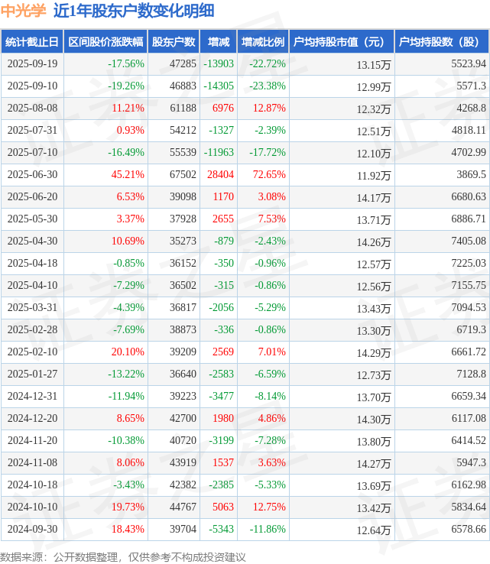Viewport: 490px width, 564px height.
Task: Select the 2025-01-27 date cell
Action: pyautogui.click(x=31, y=374)
